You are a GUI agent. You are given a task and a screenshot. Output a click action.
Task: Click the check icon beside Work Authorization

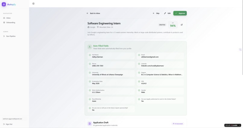90,90
